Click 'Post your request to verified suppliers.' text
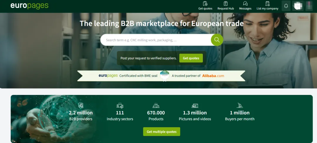The image size is (317, 143). (149, 58)
